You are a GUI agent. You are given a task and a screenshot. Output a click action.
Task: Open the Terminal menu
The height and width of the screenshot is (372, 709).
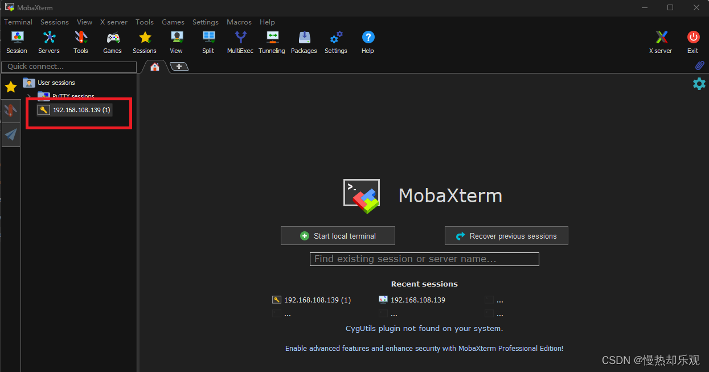coord(18,22)
